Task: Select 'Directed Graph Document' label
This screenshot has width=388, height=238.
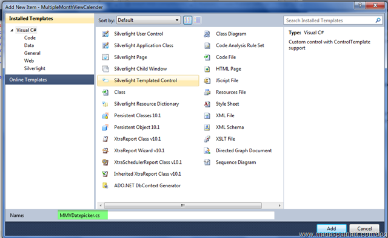Action: 244,150
